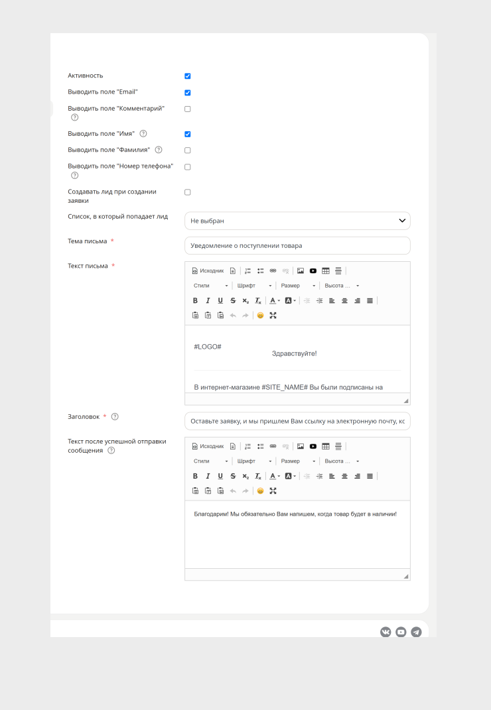Justify text in the Текст письма editor
The width and height of the screenshot is (491, 710).
(370, 301)
